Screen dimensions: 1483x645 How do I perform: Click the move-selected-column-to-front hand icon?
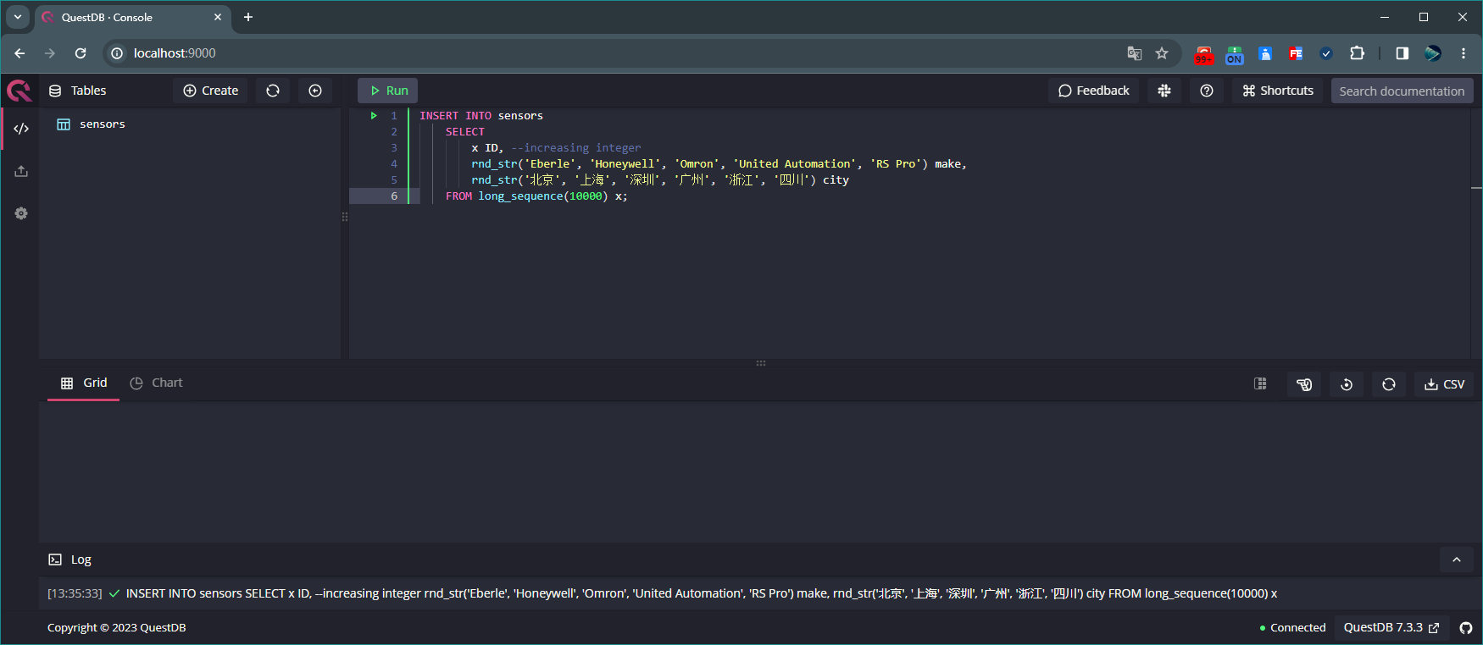click(x=1304, y=384)
